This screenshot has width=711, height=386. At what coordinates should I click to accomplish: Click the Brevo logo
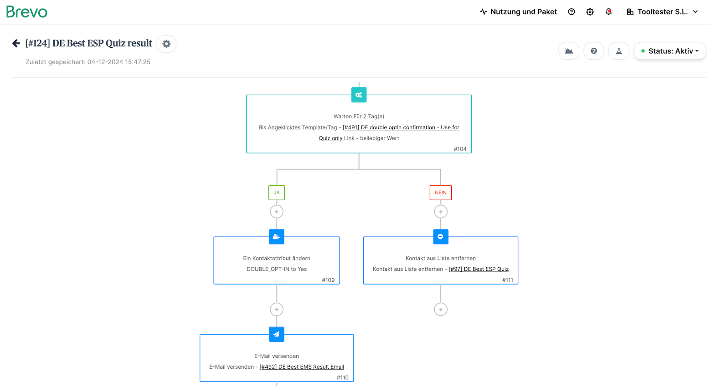27,12
